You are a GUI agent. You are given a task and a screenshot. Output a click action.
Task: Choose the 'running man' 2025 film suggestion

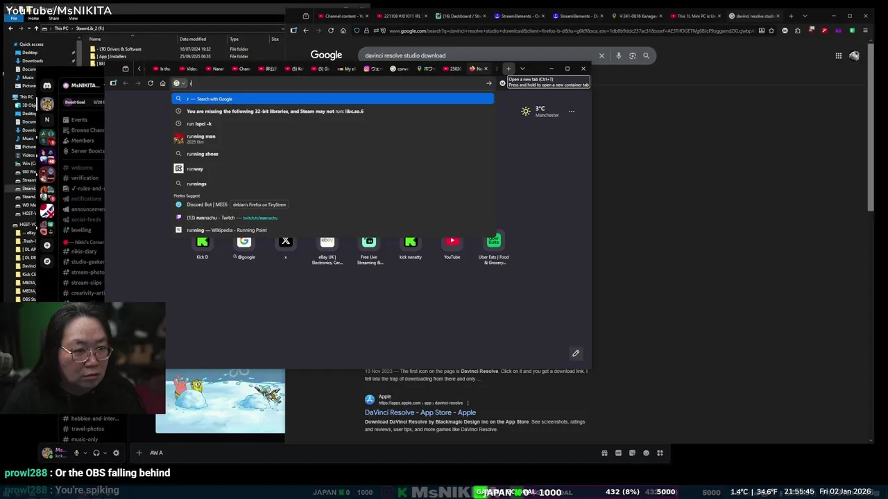[x=333, y=139]
